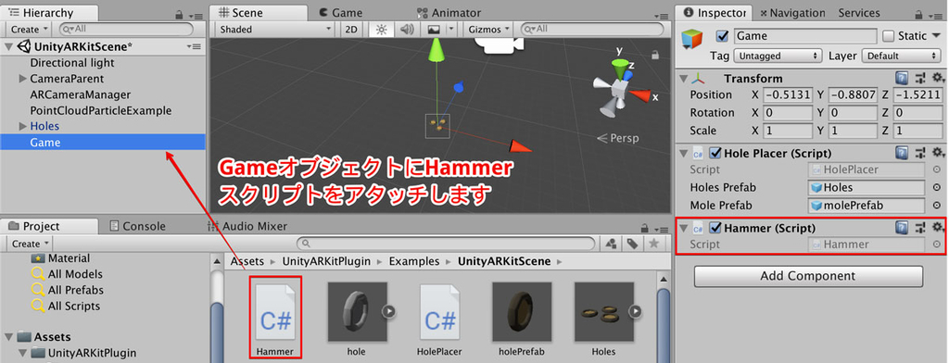Toggle Static checkbox
The image size is (949, 363).
pos(888,36)
